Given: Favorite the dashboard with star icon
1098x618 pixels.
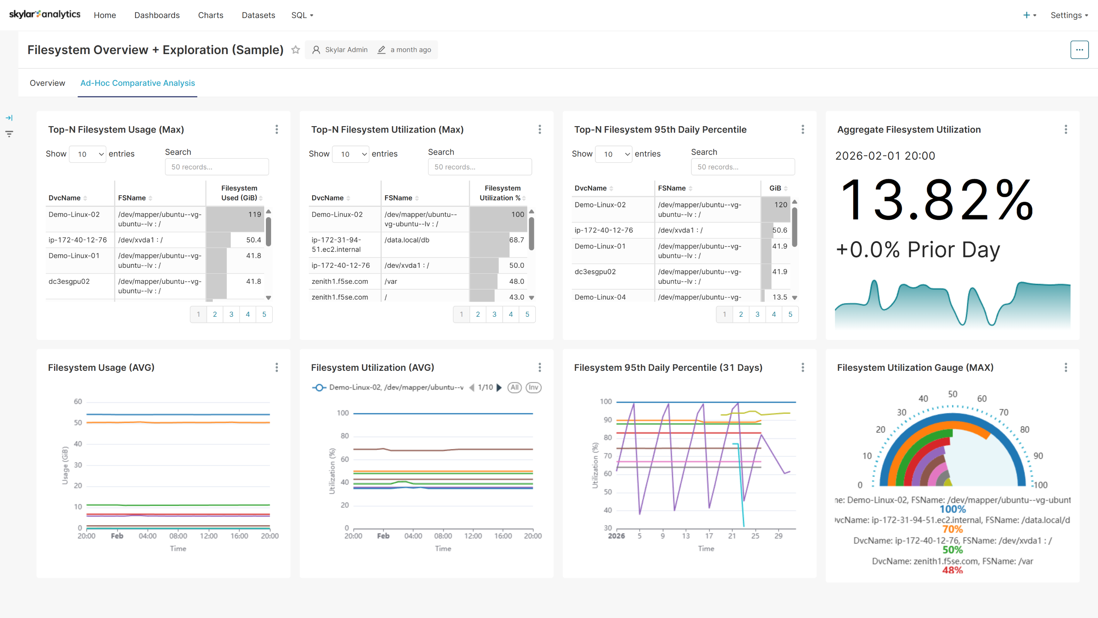Looking at the screenshot, I should [x=296, y=50].
